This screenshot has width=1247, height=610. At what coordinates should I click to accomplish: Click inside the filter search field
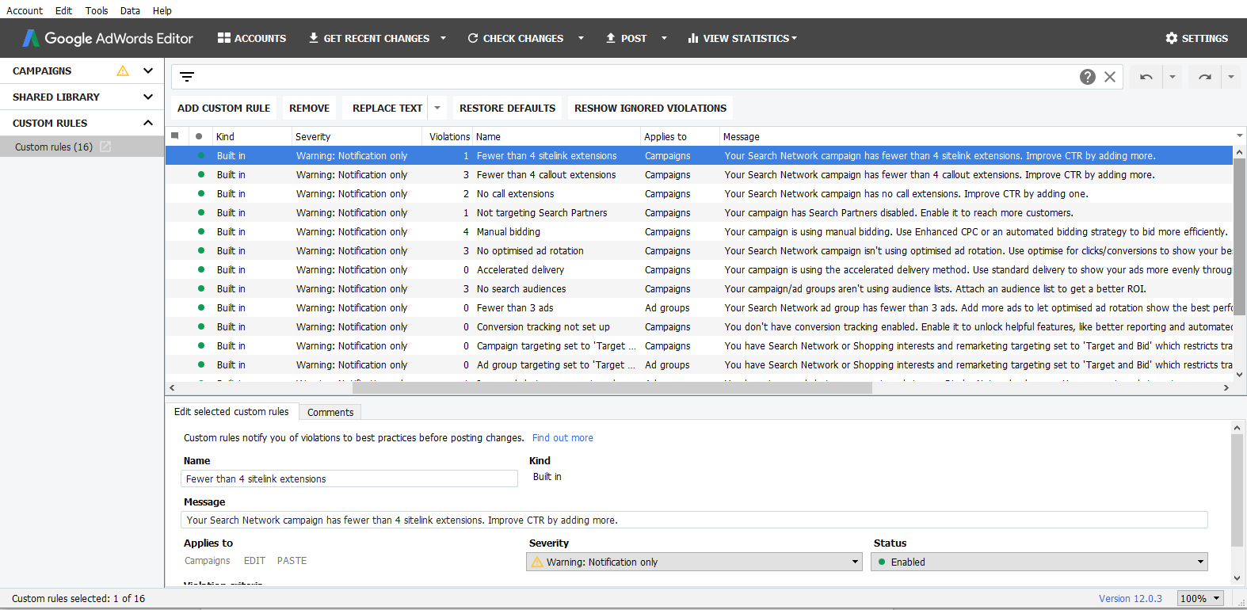click(x=634, y=77)
